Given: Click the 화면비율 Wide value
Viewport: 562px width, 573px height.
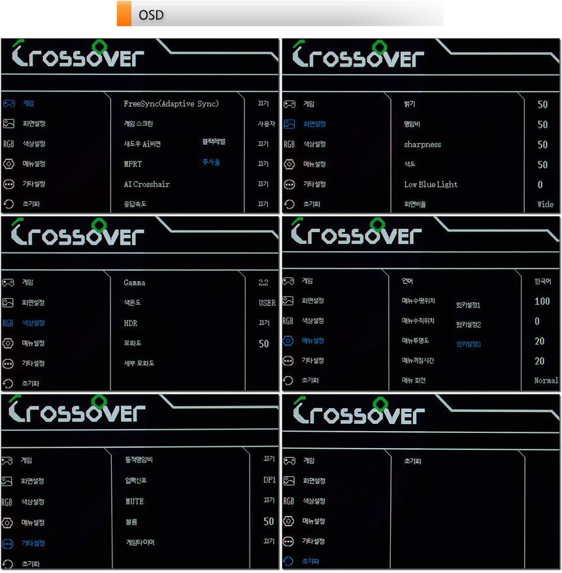Looking at the screenshot, I should [x=545, y=204].
